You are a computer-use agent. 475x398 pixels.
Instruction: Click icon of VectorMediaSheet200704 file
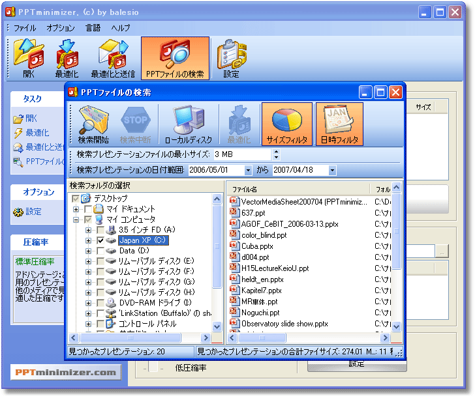click(x=234, y=201)
